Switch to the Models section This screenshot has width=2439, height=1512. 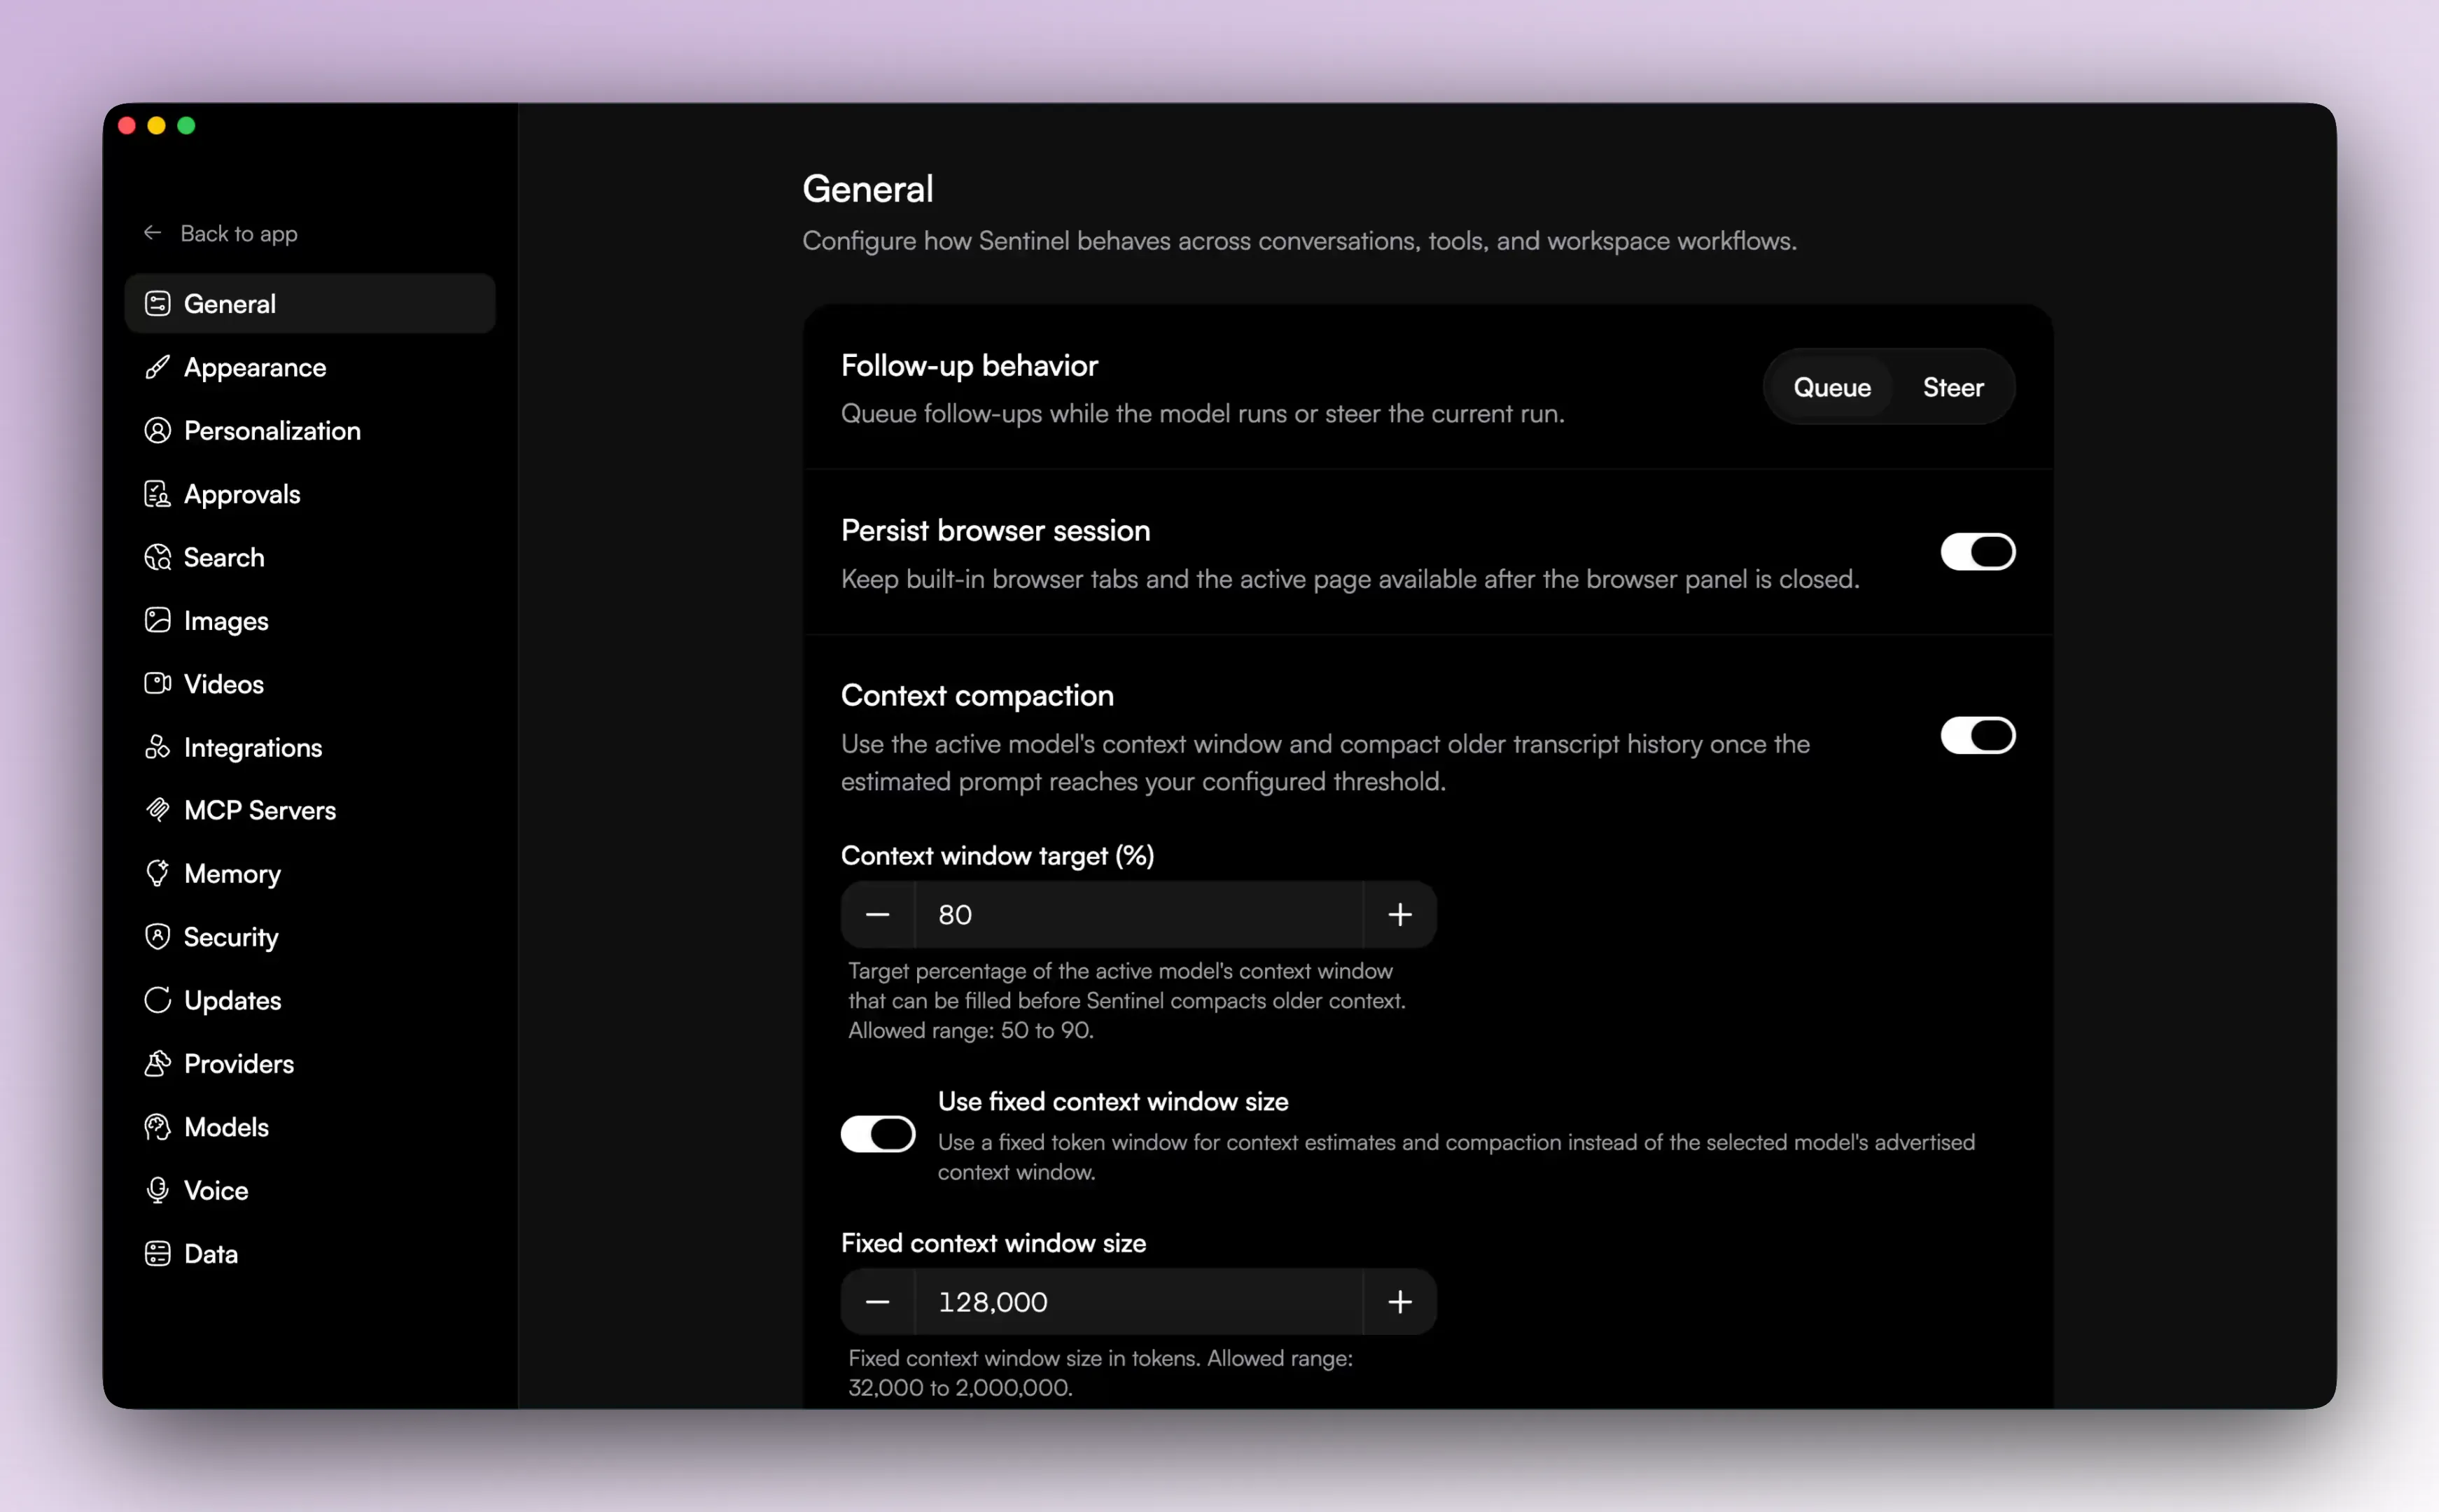tap(225, 1127)
